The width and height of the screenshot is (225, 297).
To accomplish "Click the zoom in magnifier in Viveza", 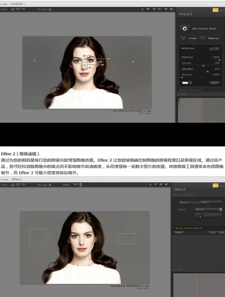I will (x=154, y=9).
